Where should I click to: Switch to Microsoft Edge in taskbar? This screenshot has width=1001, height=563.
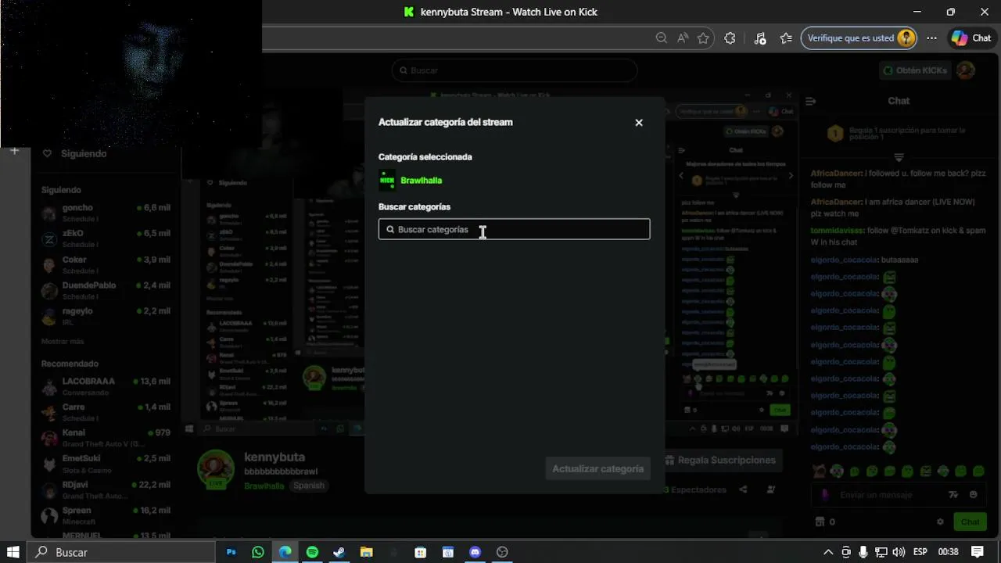285,552
